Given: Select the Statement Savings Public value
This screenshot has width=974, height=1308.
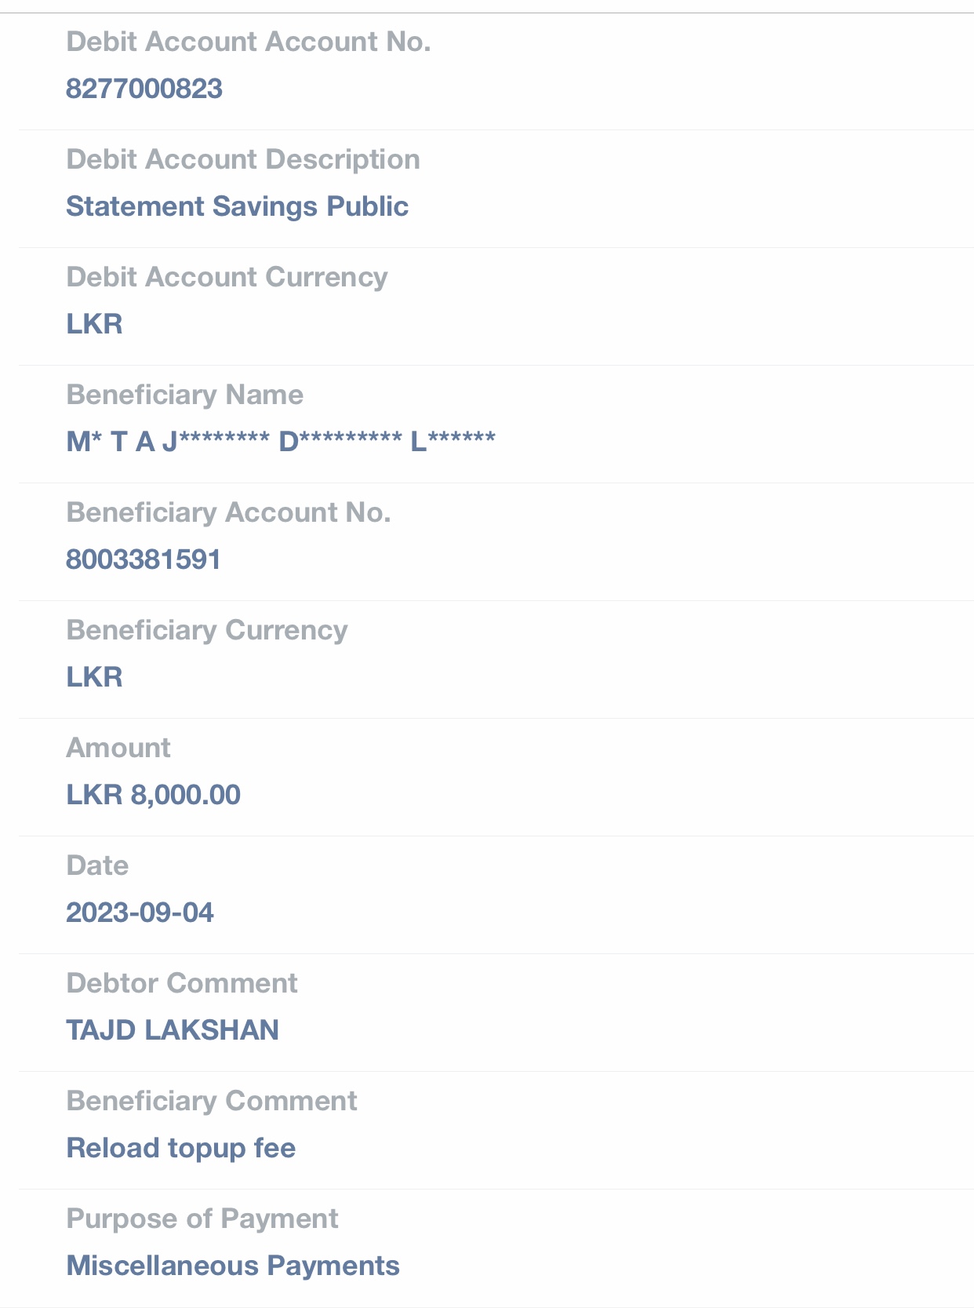Looking at the screenshot, I should (x=237, y=206).
